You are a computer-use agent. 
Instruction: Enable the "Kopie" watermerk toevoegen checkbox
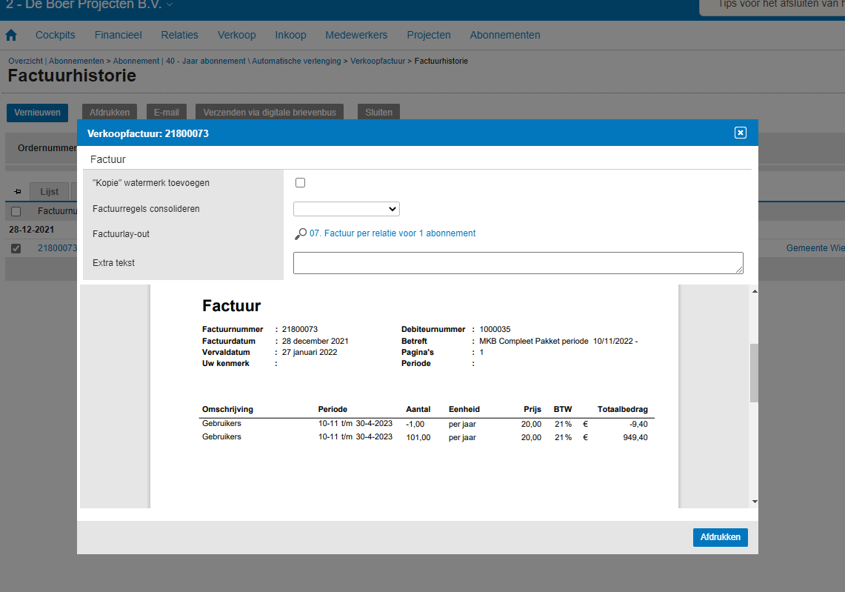300,183
